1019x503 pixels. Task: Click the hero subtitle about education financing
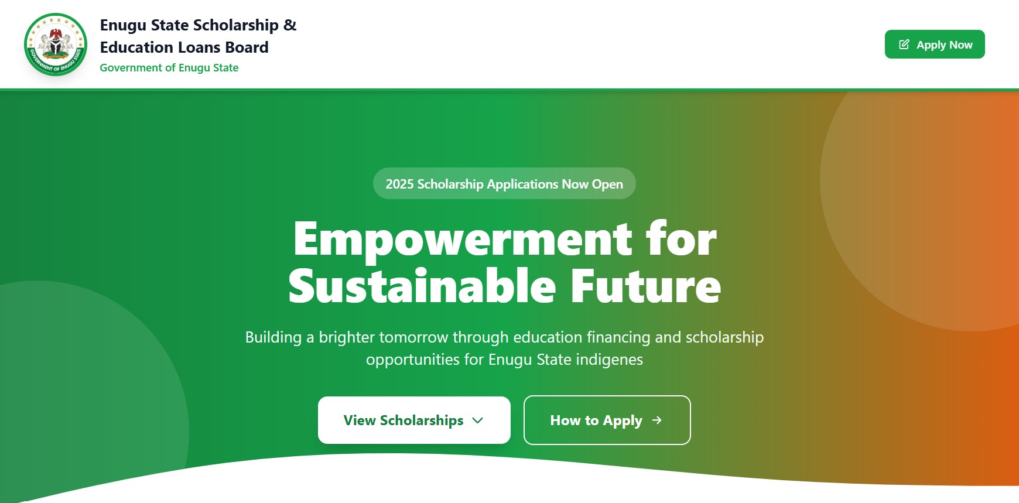(x=505, y=348)
